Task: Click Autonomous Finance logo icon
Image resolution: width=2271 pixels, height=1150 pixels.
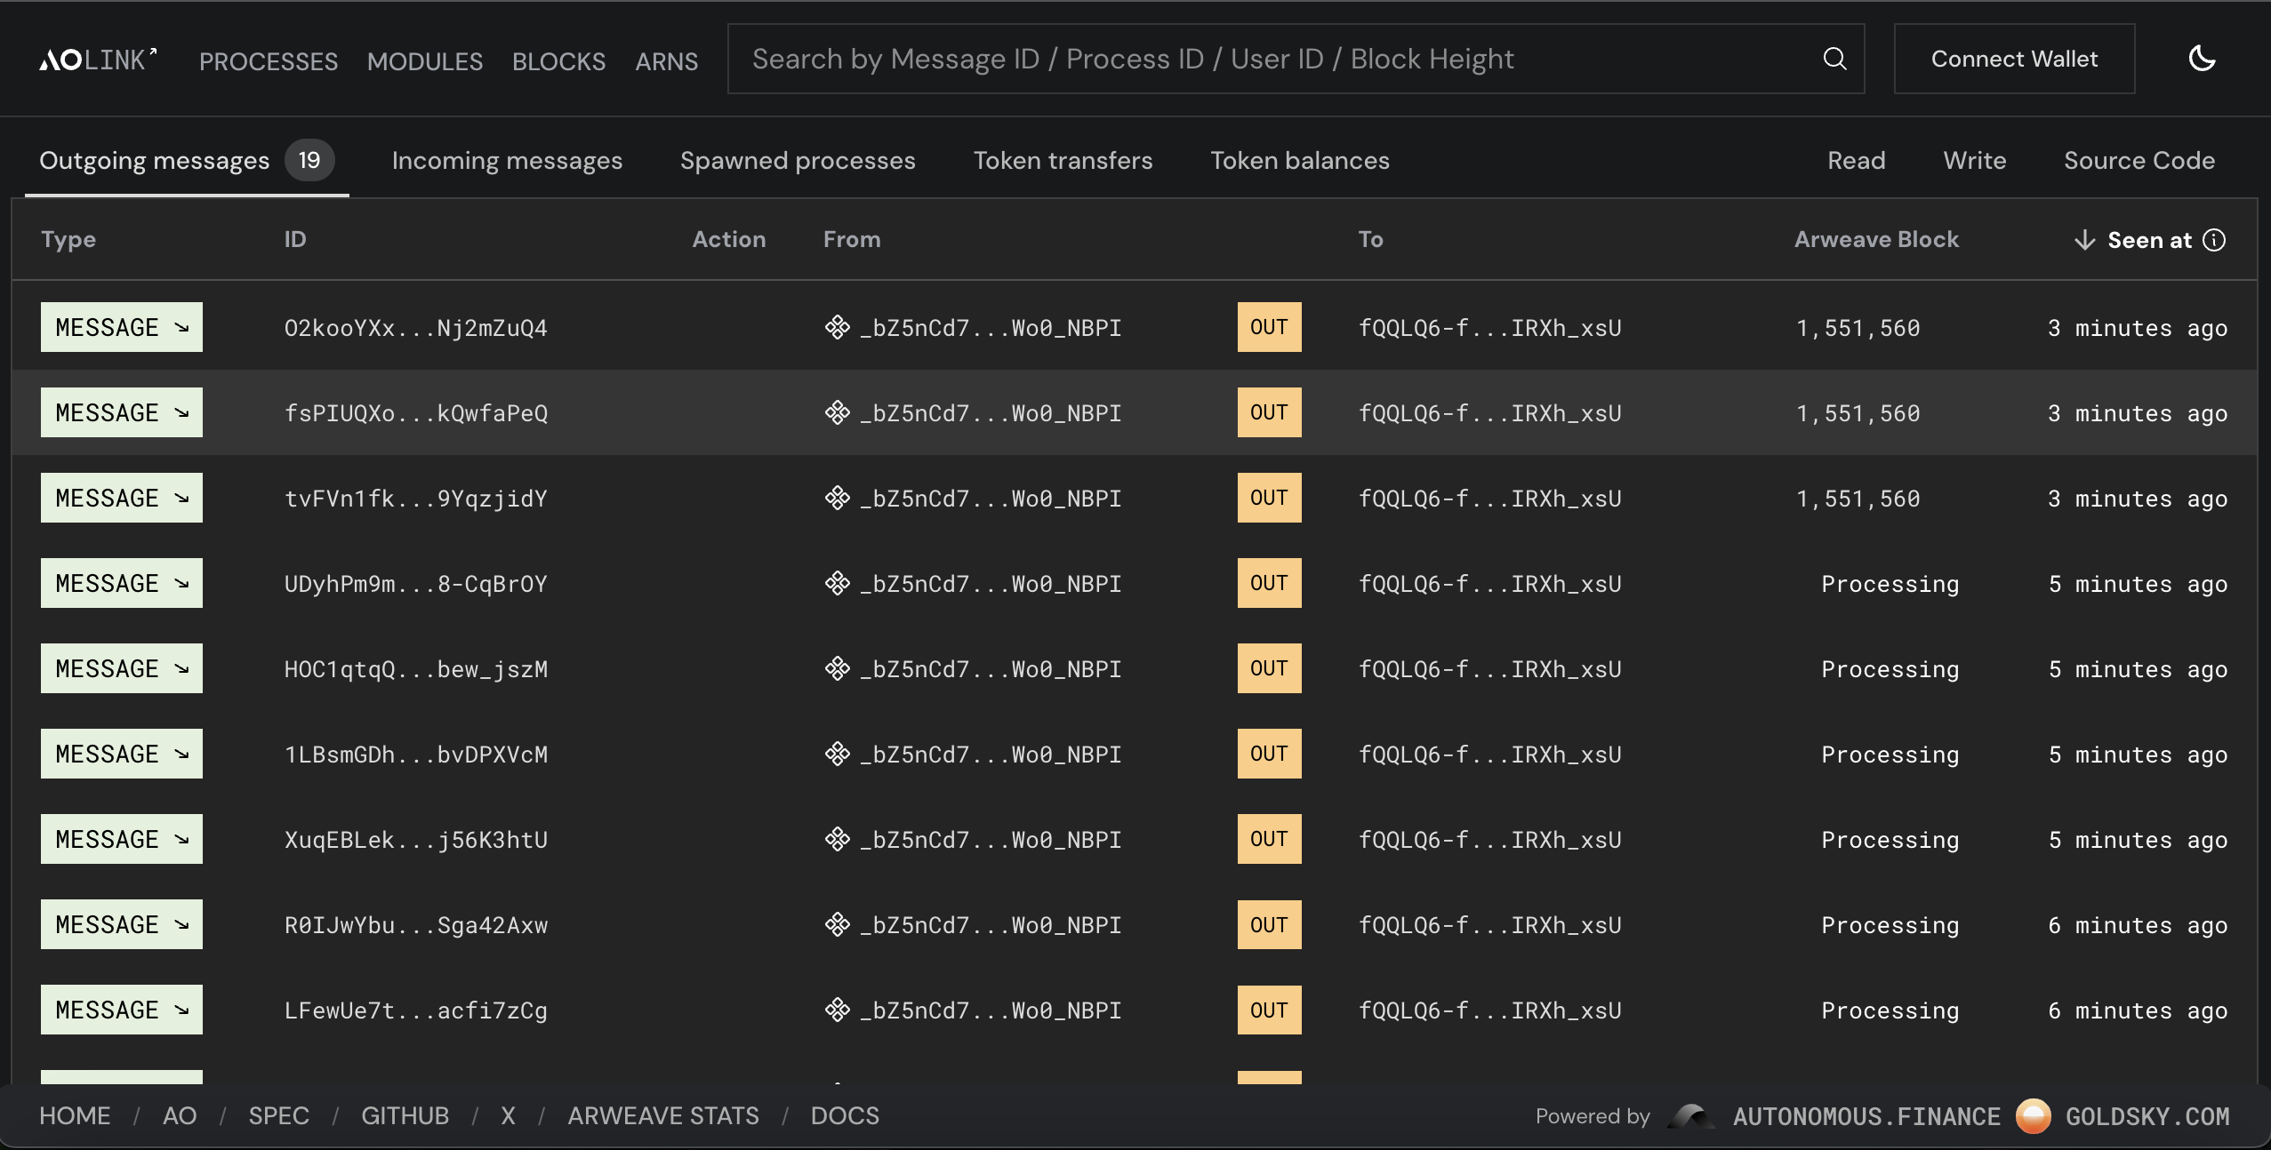Action: click(1691, 1116)
